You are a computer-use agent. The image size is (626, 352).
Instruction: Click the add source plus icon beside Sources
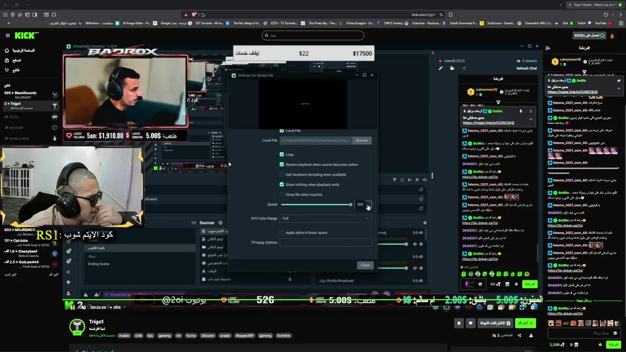(x=221, y=223)
